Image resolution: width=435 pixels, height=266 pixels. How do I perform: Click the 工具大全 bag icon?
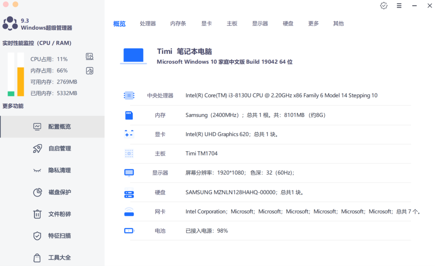[37, 258]
